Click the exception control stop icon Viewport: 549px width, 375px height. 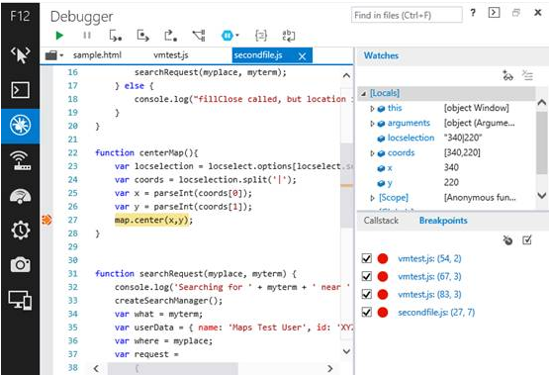227,36
